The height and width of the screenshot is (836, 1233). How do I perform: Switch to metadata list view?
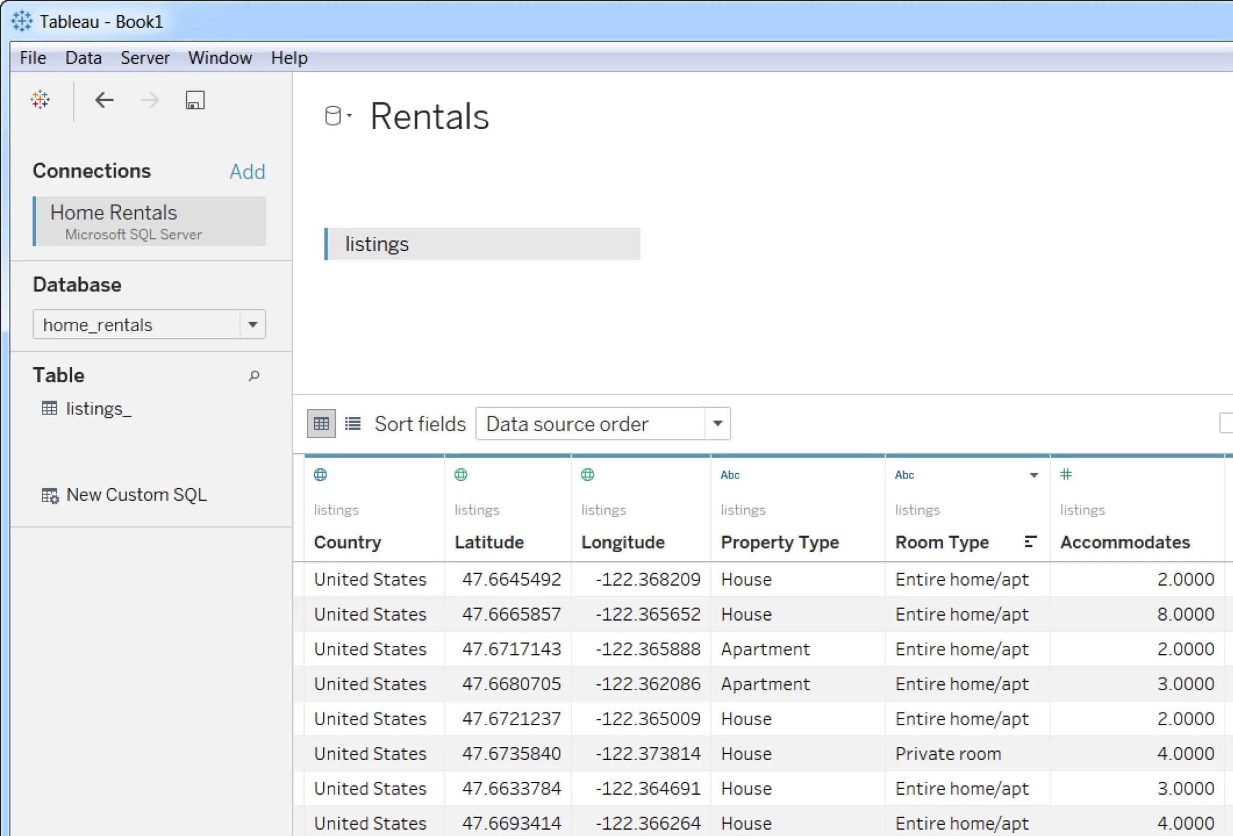coord(353,423)
